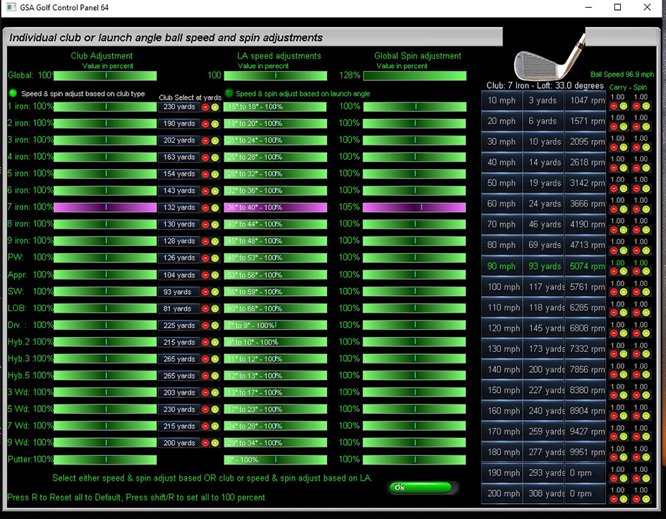This screenshot has height=519, width=666.
Task: Click the 7 iron club adjustment slider
Action: (105, 207)
